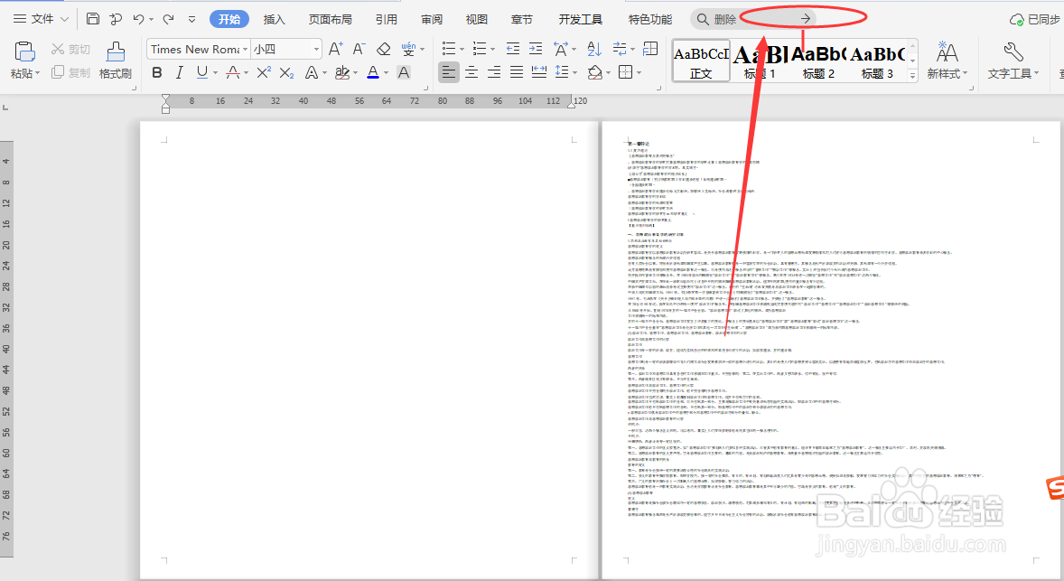The height and width of the screenshot is (581, 1064).
Task: Decrease font size with A- icon
Action: pos(359,49)
